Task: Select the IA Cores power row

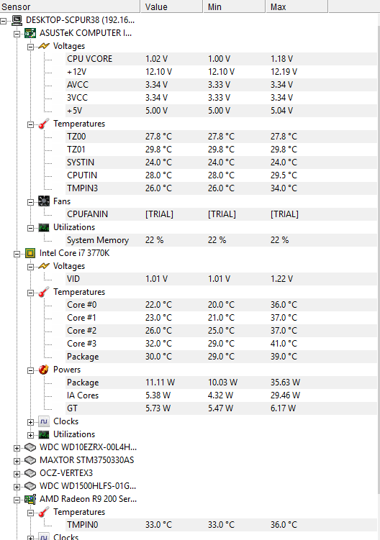Action: (x=221, y=395)
